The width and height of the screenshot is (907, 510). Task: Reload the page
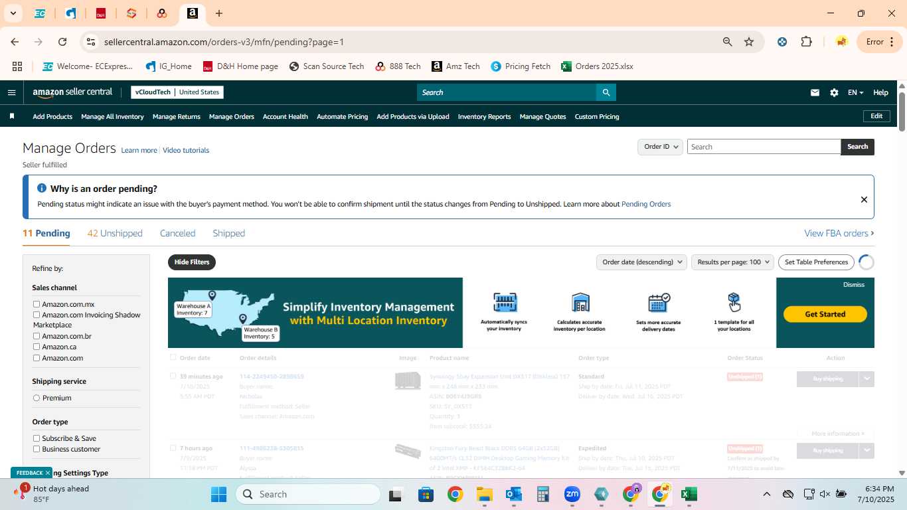[62, 42]
